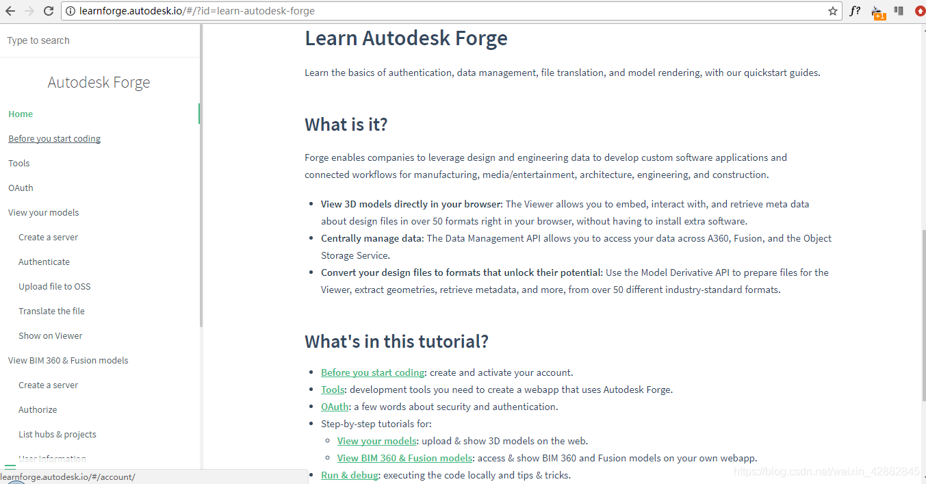Select Home in the sidebar
The height and width of the screenshot is (484, 926).
(21, 114)
